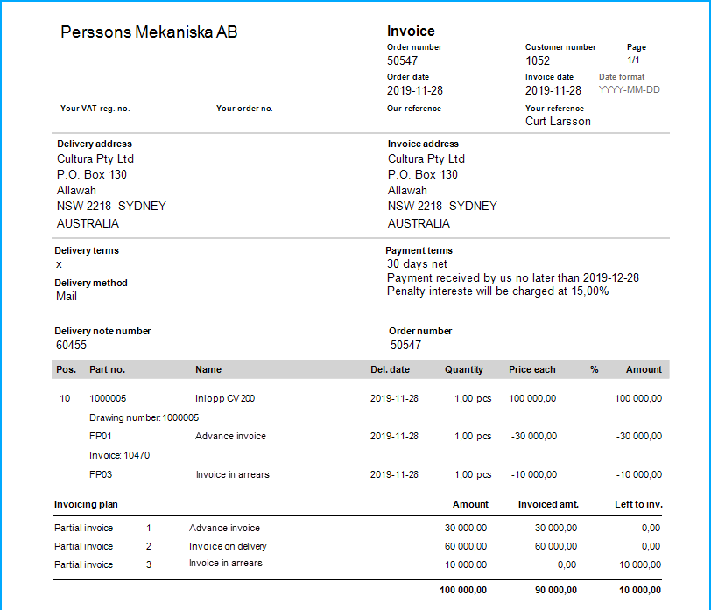Viewport: 711px width, 610px height.
Task: Click the 30 days net payment terms
Action: [x=417, y=263]
